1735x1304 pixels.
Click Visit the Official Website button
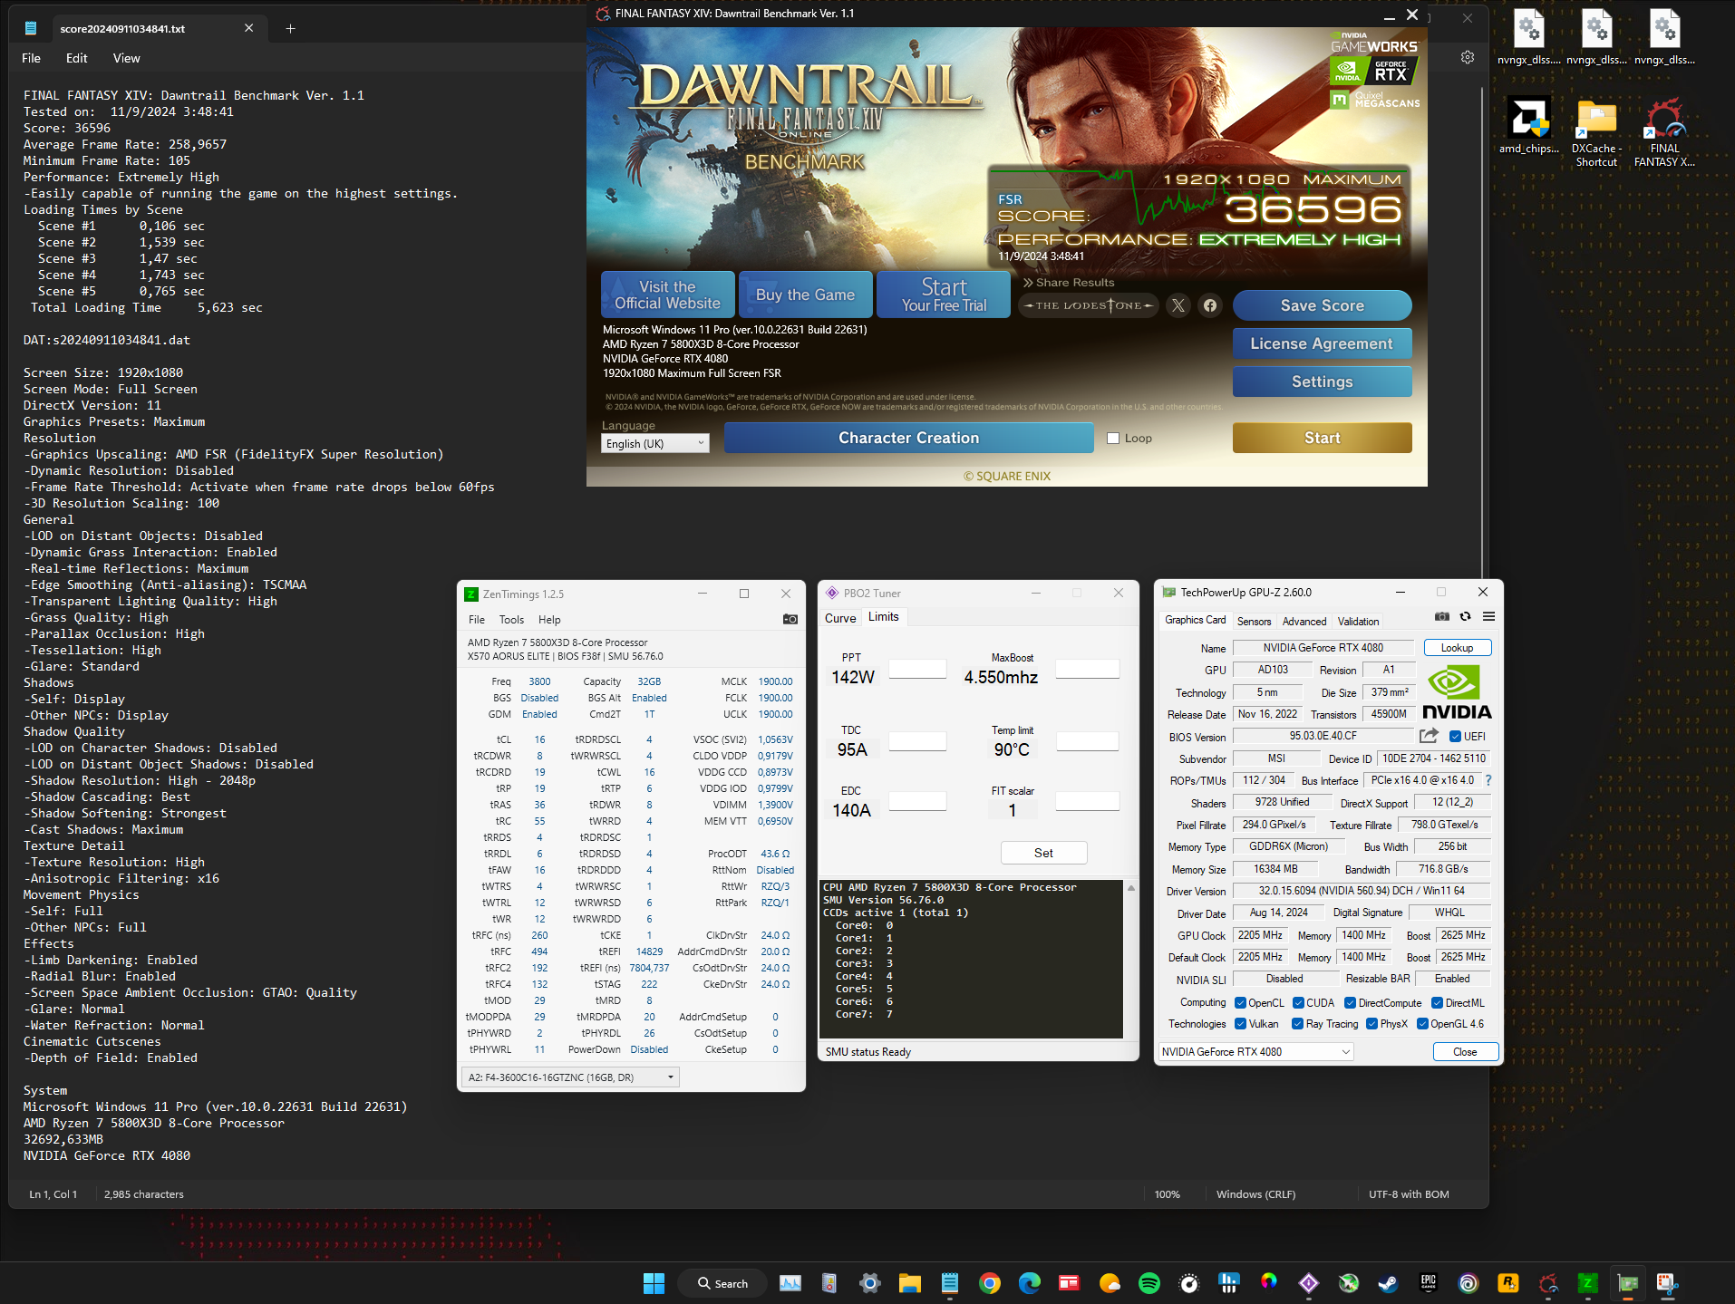click(668, 295)
